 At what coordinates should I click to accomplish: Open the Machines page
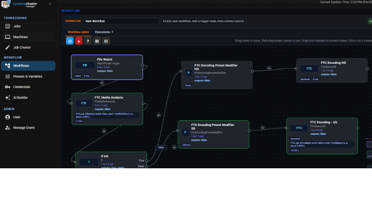tap(28, 37)
